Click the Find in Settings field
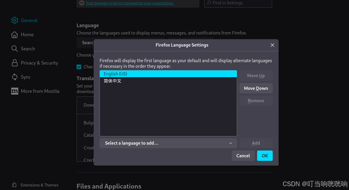 click(238, 3)
